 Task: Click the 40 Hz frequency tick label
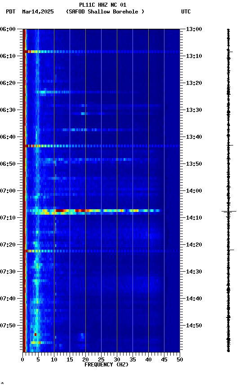click(x=149, y=360)
